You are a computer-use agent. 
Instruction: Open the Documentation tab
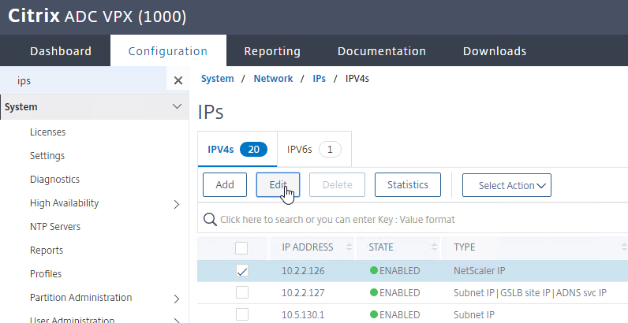382,51
